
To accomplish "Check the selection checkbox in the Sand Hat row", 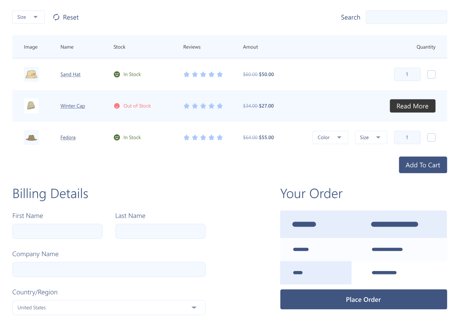I will tap(431, 74).
